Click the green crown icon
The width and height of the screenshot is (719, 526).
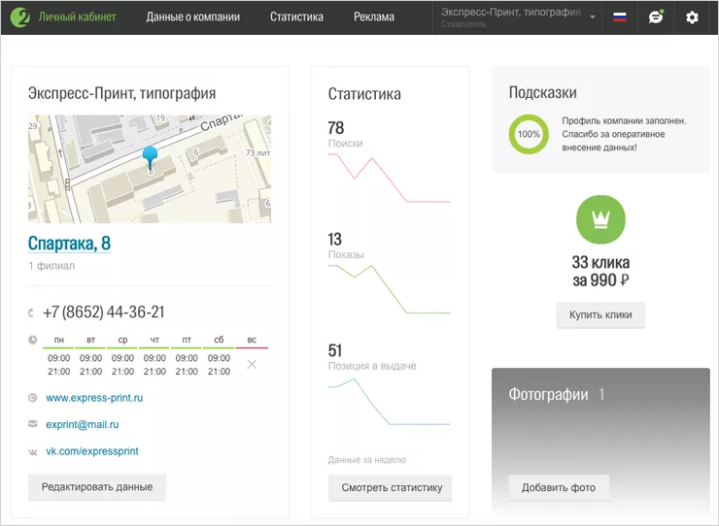[600, 220]
